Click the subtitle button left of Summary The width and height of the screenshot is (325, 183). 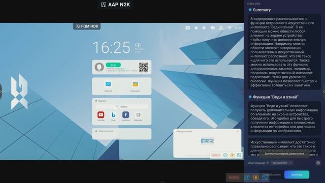pos(272,175)
